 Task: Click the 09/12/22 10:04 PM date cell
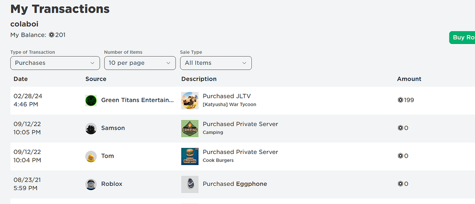(x=27, y=156)
